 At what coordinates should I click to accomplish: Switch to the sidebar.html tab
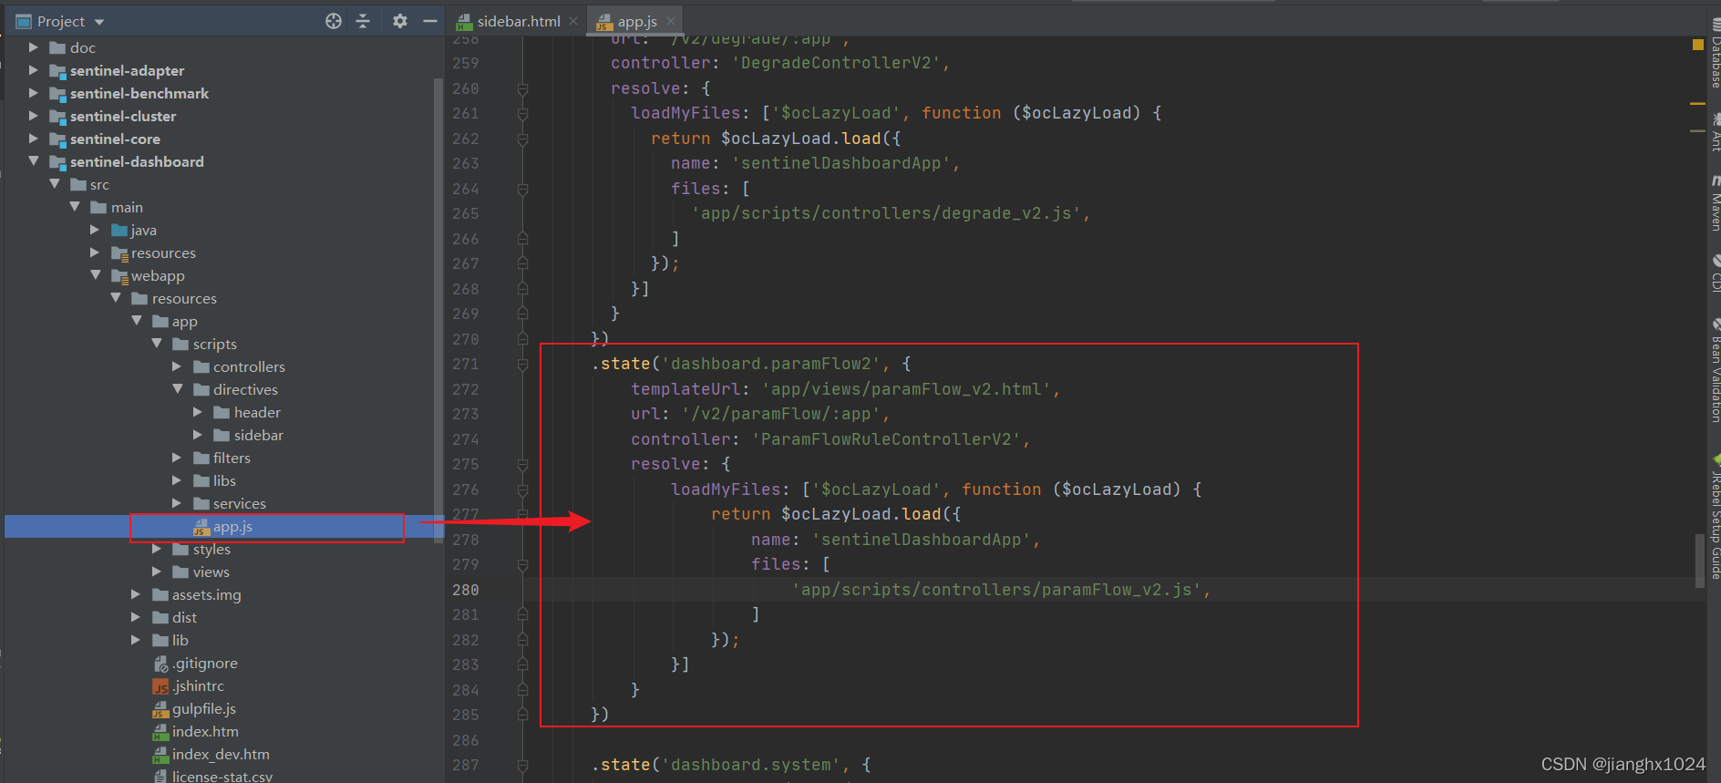point(518,21)
